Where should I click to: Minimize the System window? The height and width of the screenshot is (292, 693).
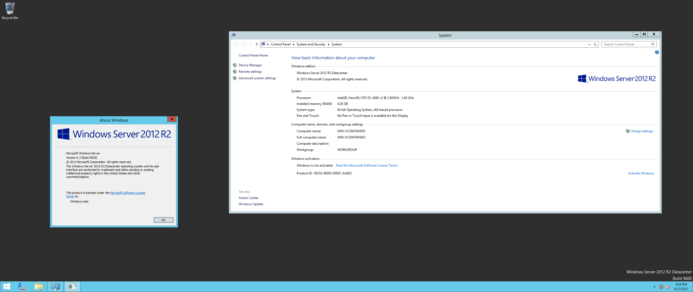(x=637, y=34)
